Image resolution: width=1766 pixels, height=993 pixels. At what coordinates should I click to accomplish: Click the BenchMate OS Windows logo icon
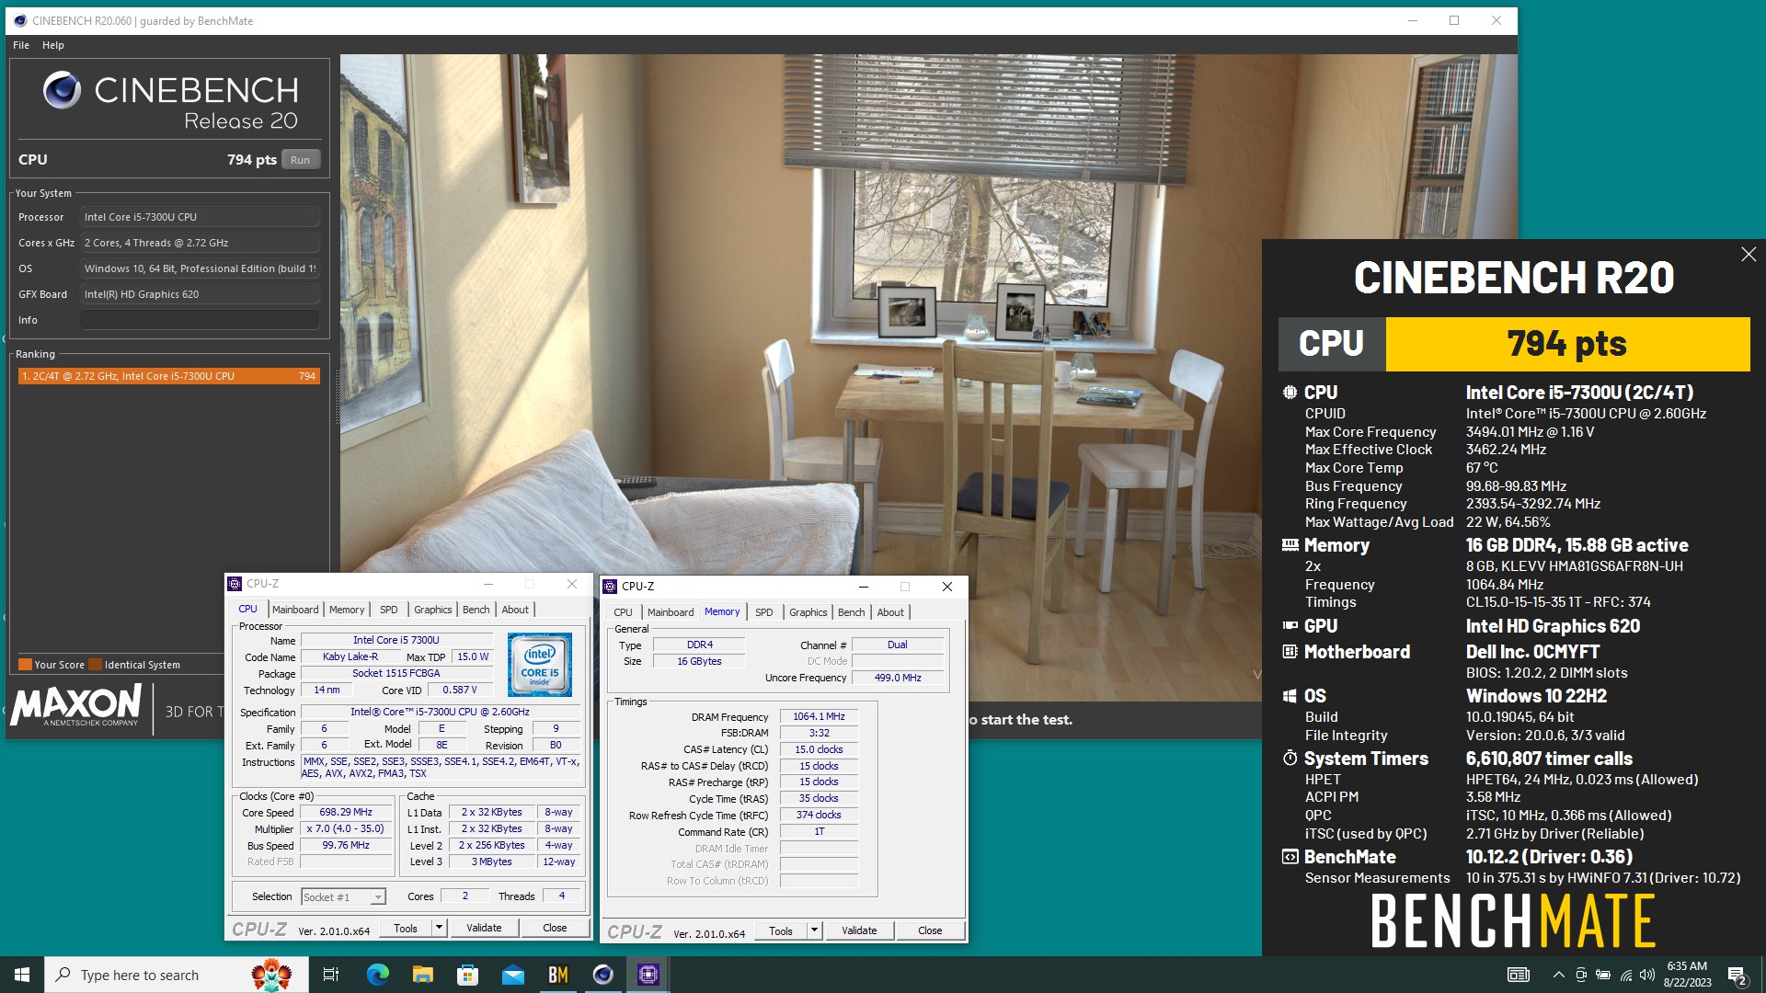coord(1290,696)
